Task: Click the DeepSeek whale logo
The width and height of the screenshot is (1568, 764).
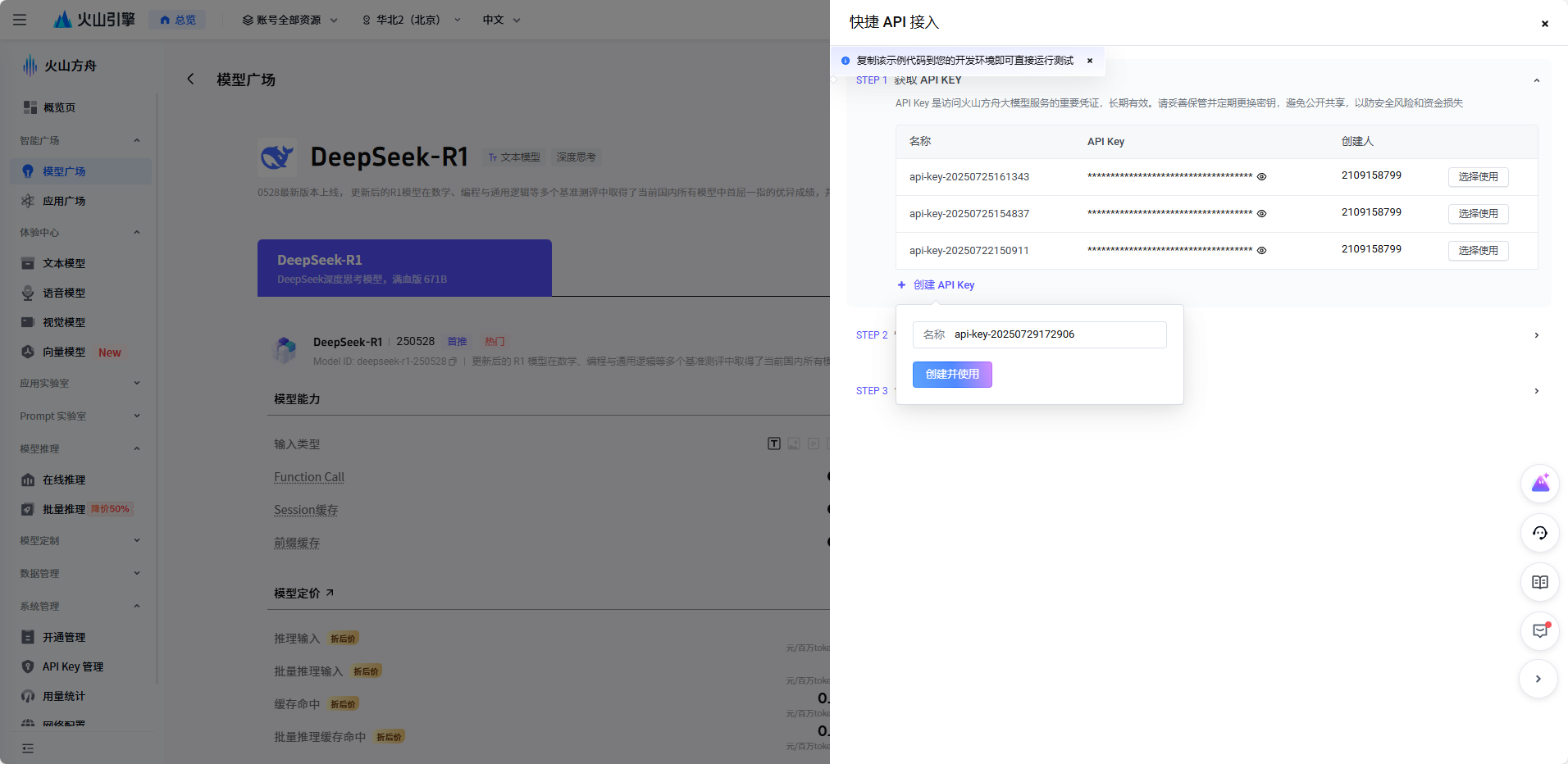Action: point(277,157)
